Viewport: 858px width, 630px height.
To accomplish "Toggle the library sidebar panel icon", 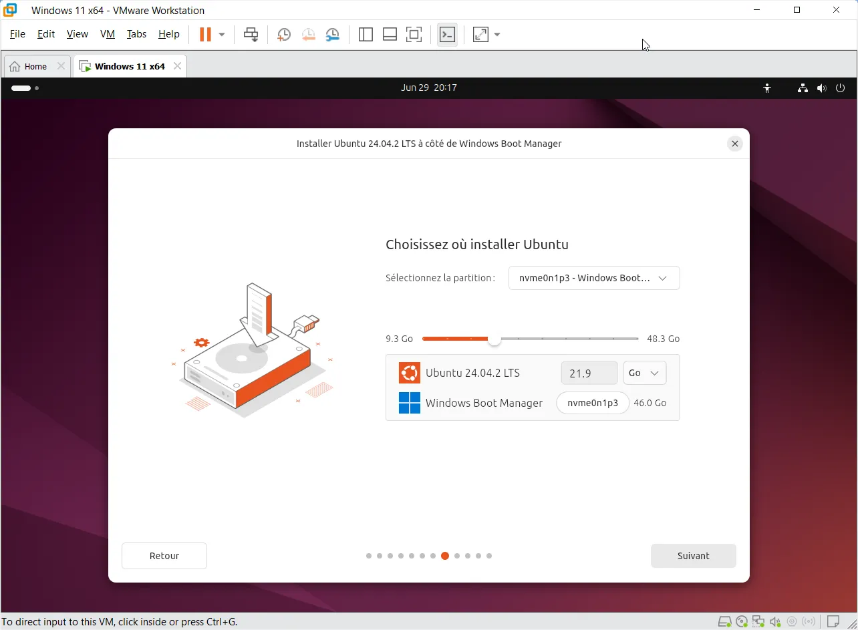I will point(366,35).
